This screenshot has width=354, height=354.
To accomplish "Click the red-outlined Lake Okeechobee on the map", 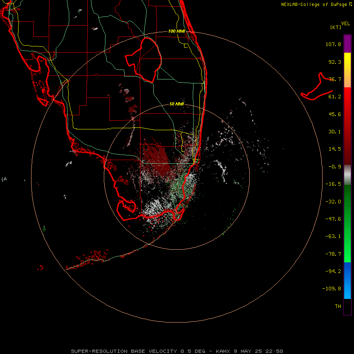I will [144, 60].
